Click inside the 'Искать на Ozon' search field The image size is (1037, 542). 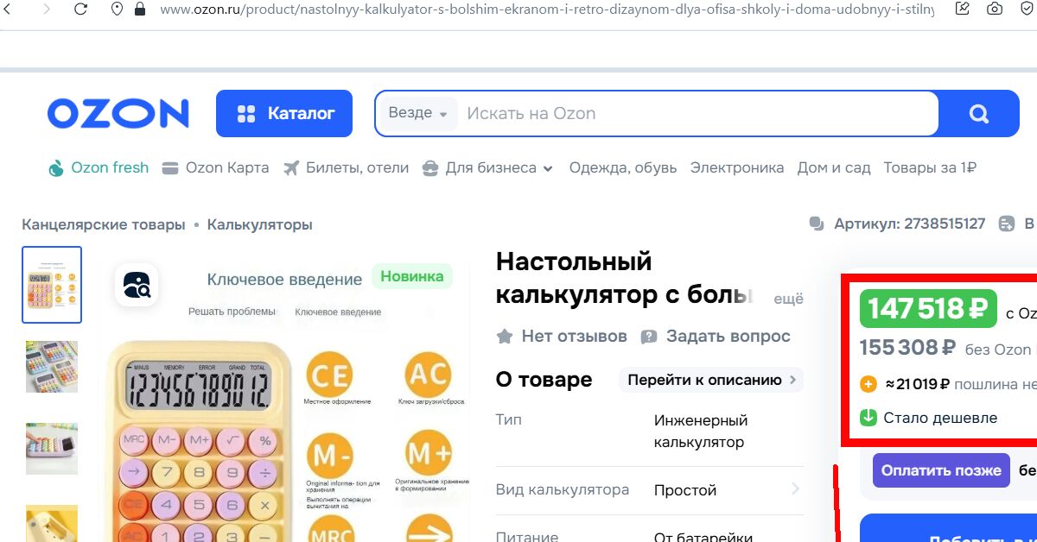click(648, 113)
